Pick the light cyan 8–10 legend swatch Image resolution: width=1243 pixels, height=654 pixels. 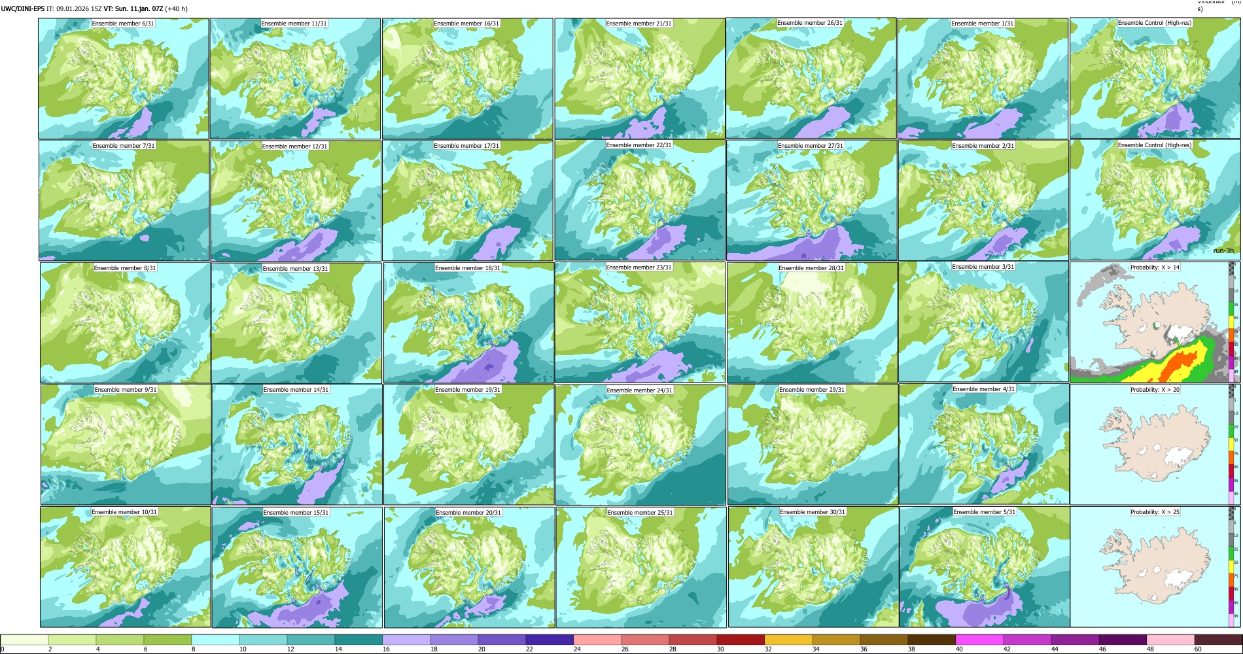tap(215, 640)
